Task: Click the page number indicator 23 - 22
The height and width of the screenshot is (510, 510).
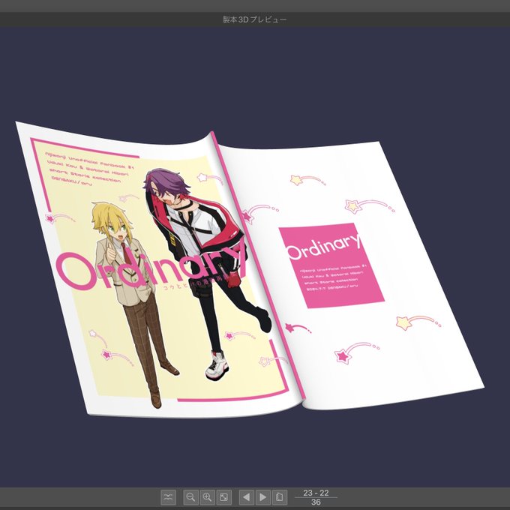Action: coord(316,493)
